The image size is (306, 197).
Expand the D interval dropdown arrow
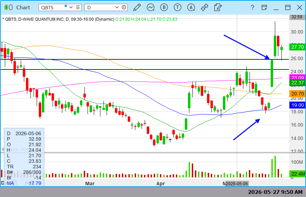point(117,7)
